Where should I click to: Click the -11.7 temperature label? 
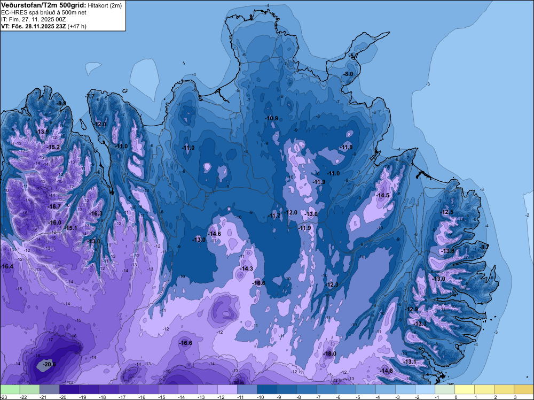point(274,216)
